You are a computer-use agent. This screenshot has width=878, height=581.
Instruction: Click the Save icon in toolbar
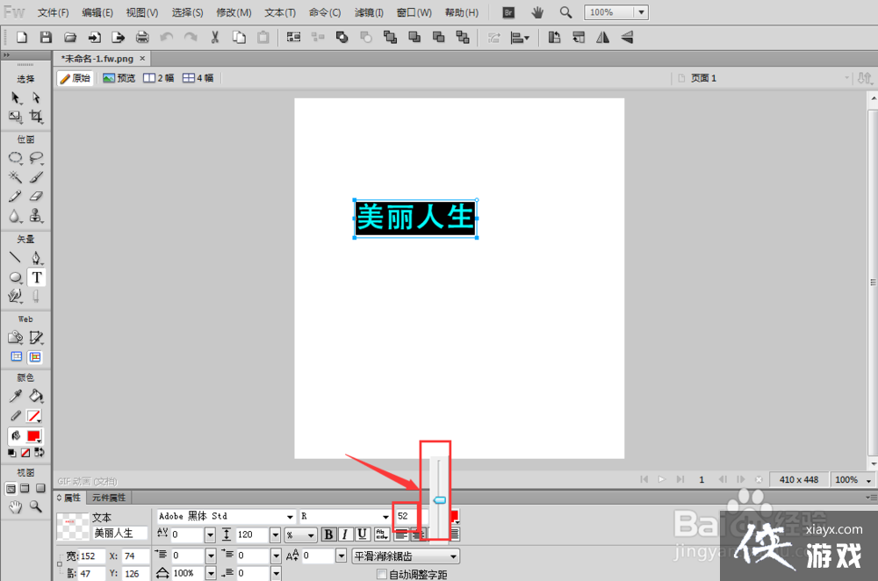pyautogui.click(x=46, y=38)
